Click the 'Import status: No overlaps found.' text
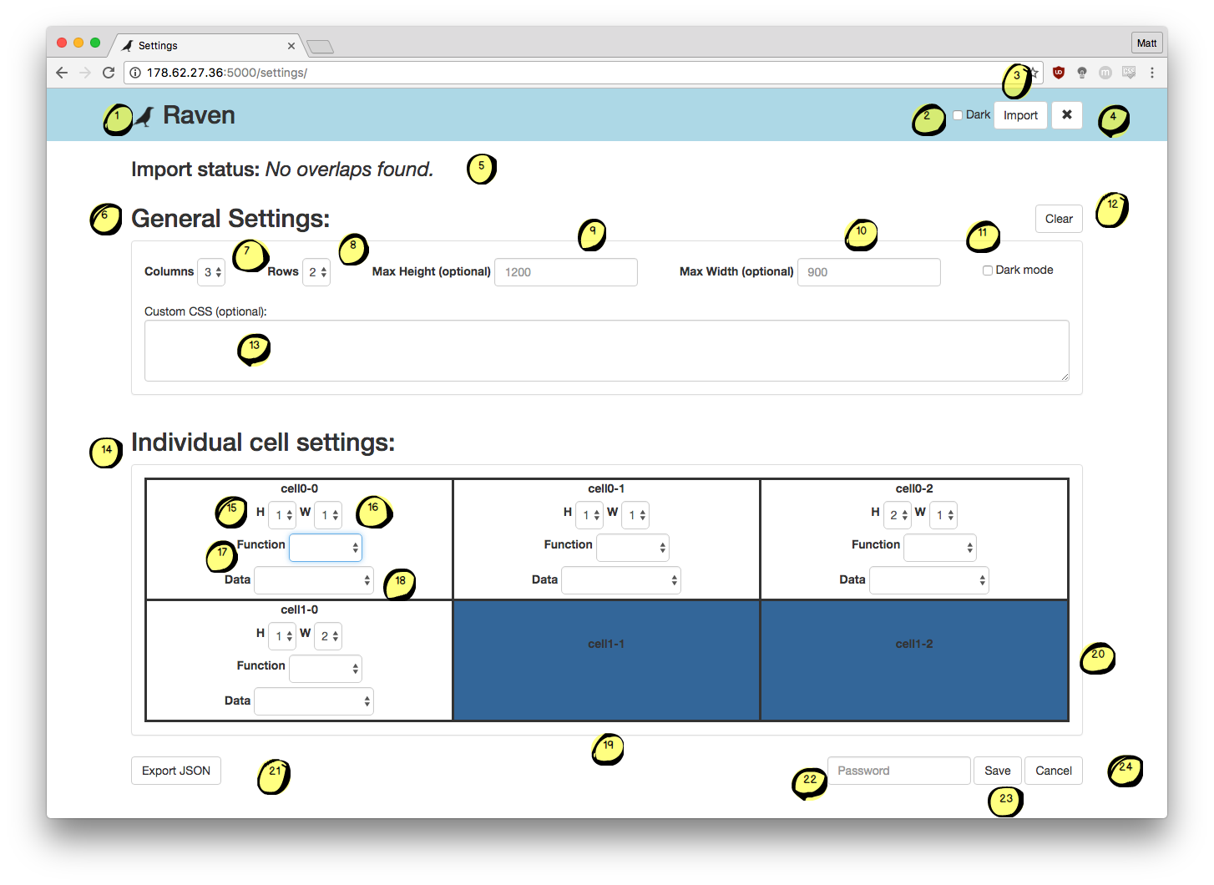Viewport: 1214px width, 885px height. [282, 169]
